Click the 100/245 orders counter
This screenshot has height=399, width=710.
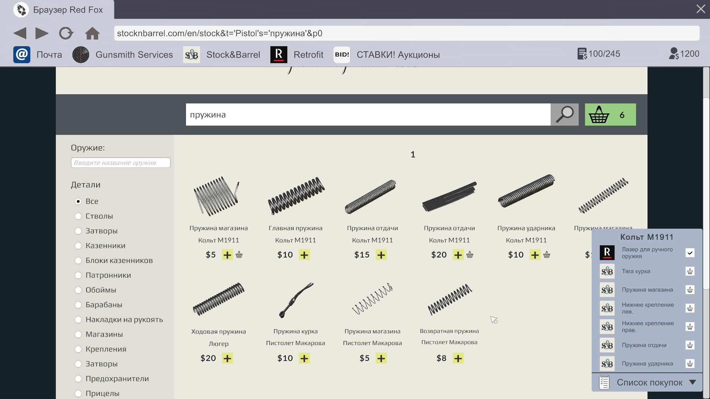(599, 54)
